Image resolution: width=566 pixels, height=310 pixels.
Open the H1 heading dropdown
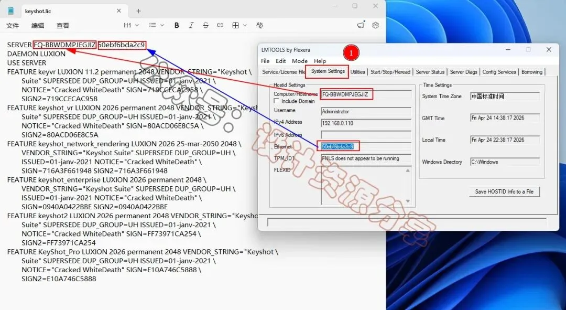131,25
